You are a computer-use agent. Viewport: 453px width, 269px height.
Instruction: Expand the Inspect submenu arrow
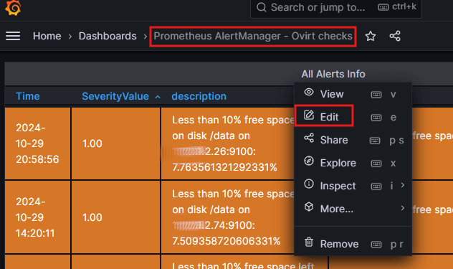pyautogui.click(x=402, y=185)
